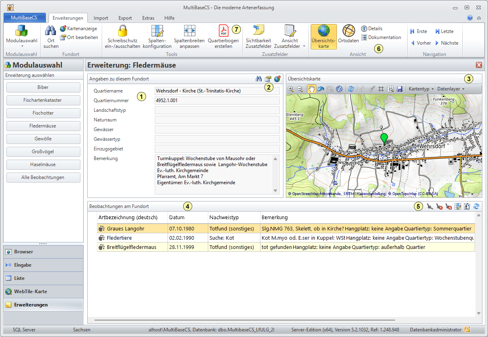Screen dimensions: 488x337
Task: Click the help question mark icon
Action: 470,18
